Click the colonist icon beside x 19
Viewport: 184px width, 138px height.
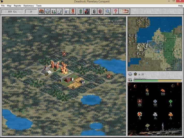pos(136,74)
